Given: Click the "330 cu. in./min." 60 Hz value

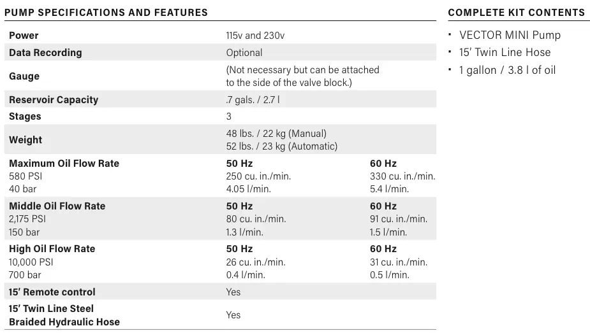Looking at the screenshot, I should [402, 176].
